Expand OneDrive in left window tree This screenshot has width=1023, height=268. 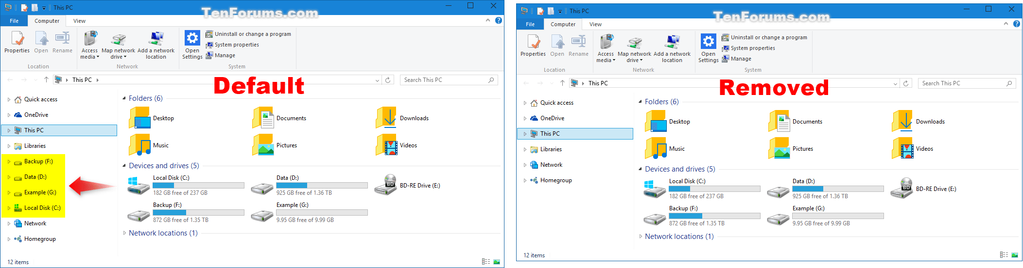tap(9, 115)
